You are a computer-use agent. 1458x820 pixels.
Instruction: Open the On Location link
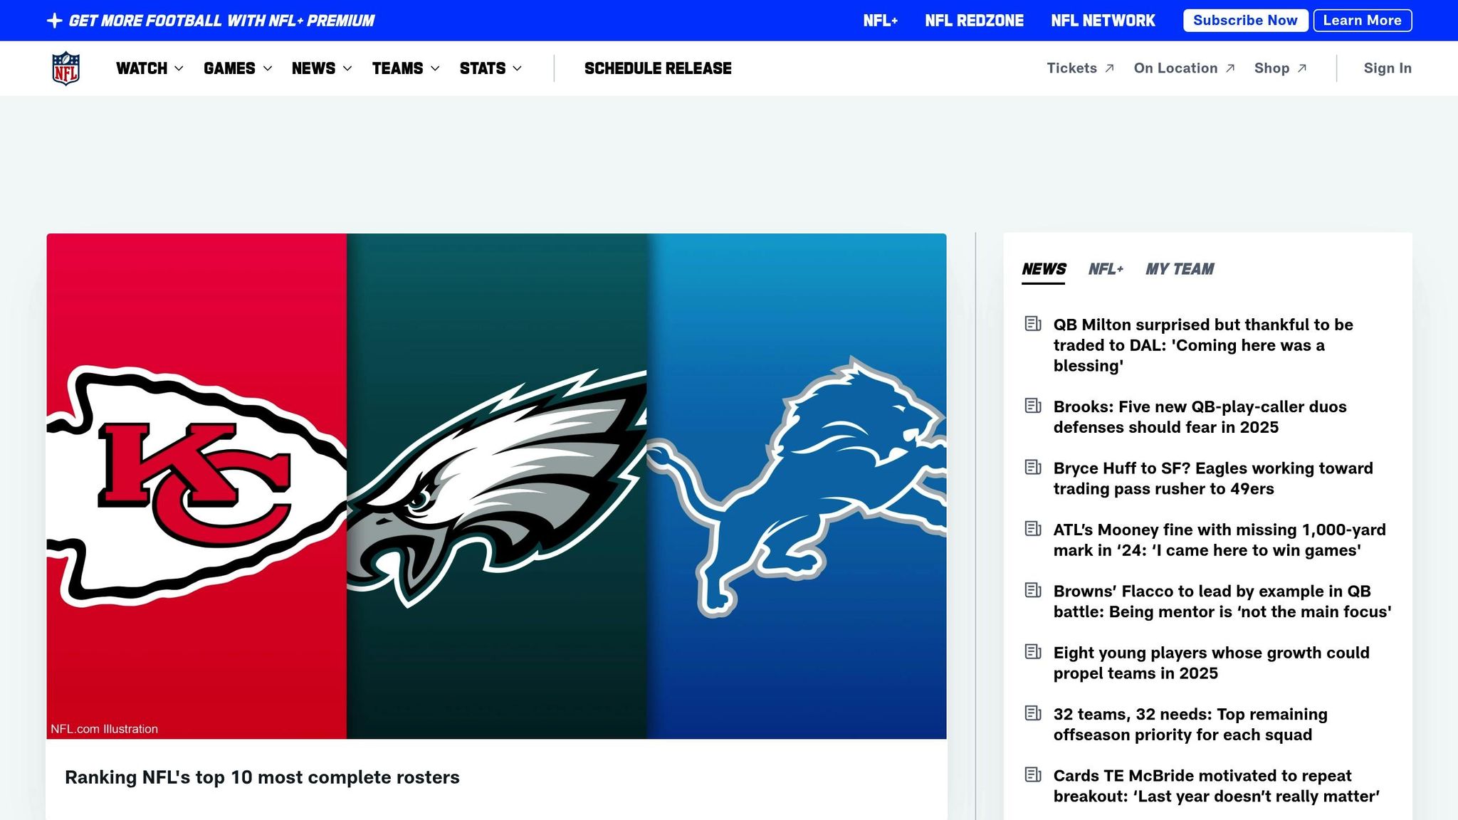coord(1184,68)
